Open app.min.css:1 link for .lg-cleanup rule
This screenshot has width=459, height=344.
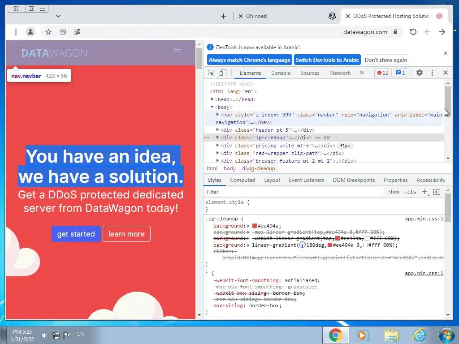click(424, 219)
